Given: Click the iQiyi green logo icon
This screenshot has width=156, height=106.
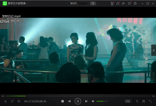Looking at the screenshot, I should [x=5, y=3].
